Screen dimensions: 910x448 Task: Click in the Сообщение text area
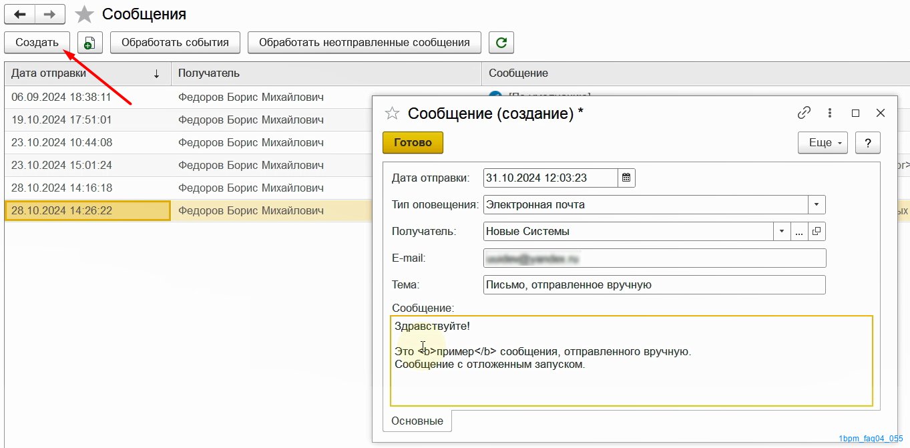tap(631, 361)
